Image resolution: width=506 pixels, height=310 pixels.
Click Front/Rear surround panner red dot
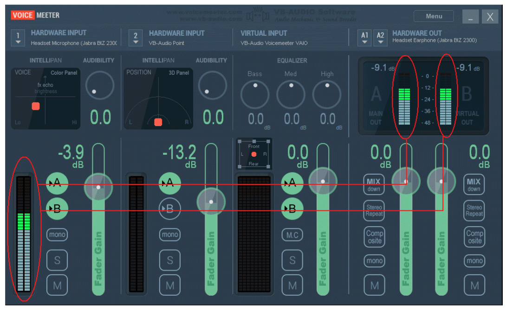254,154
